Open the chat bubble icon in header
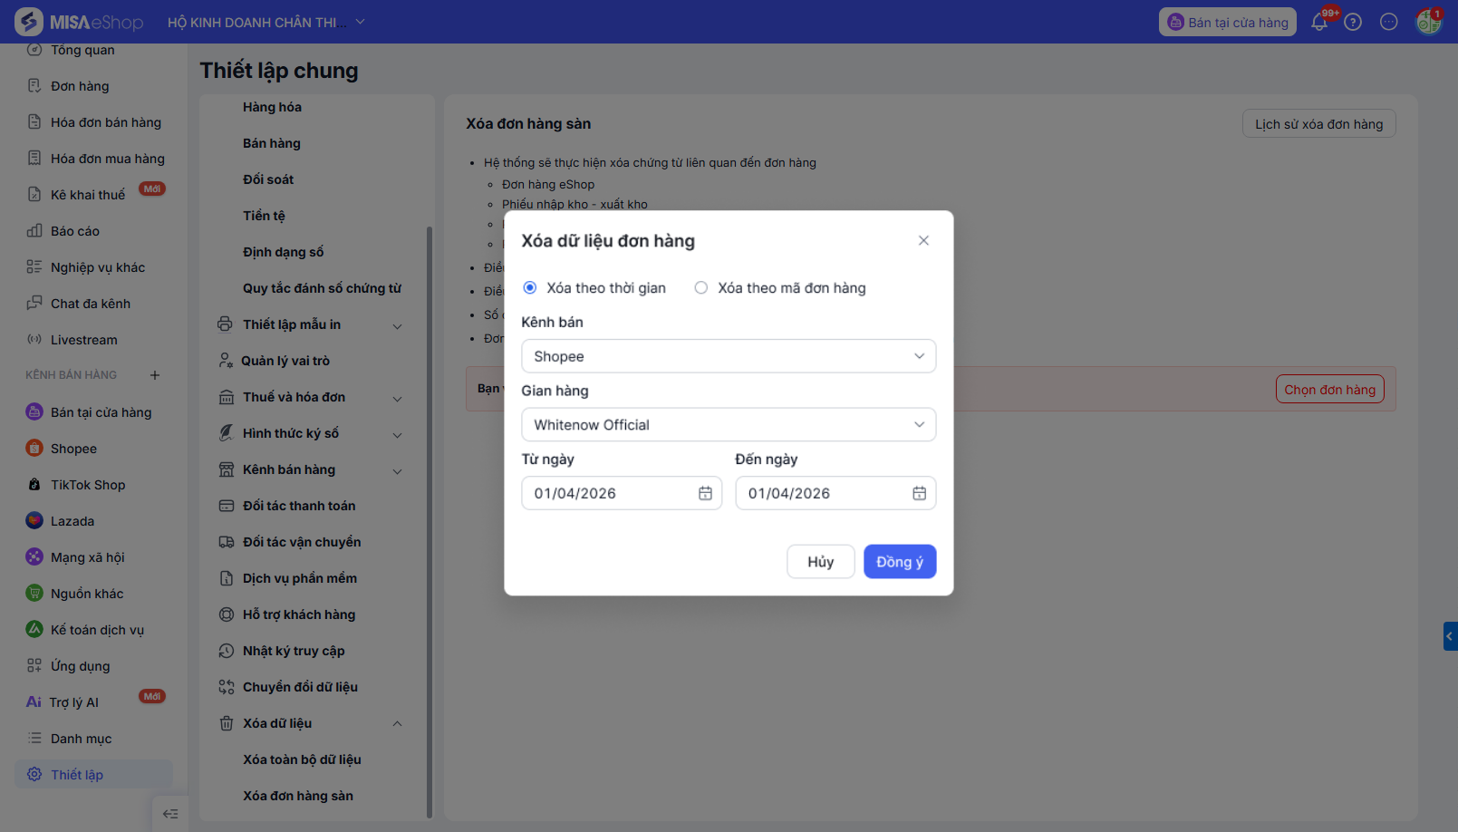This screenshot has width=1458, height=832. tap(1388, 23)
